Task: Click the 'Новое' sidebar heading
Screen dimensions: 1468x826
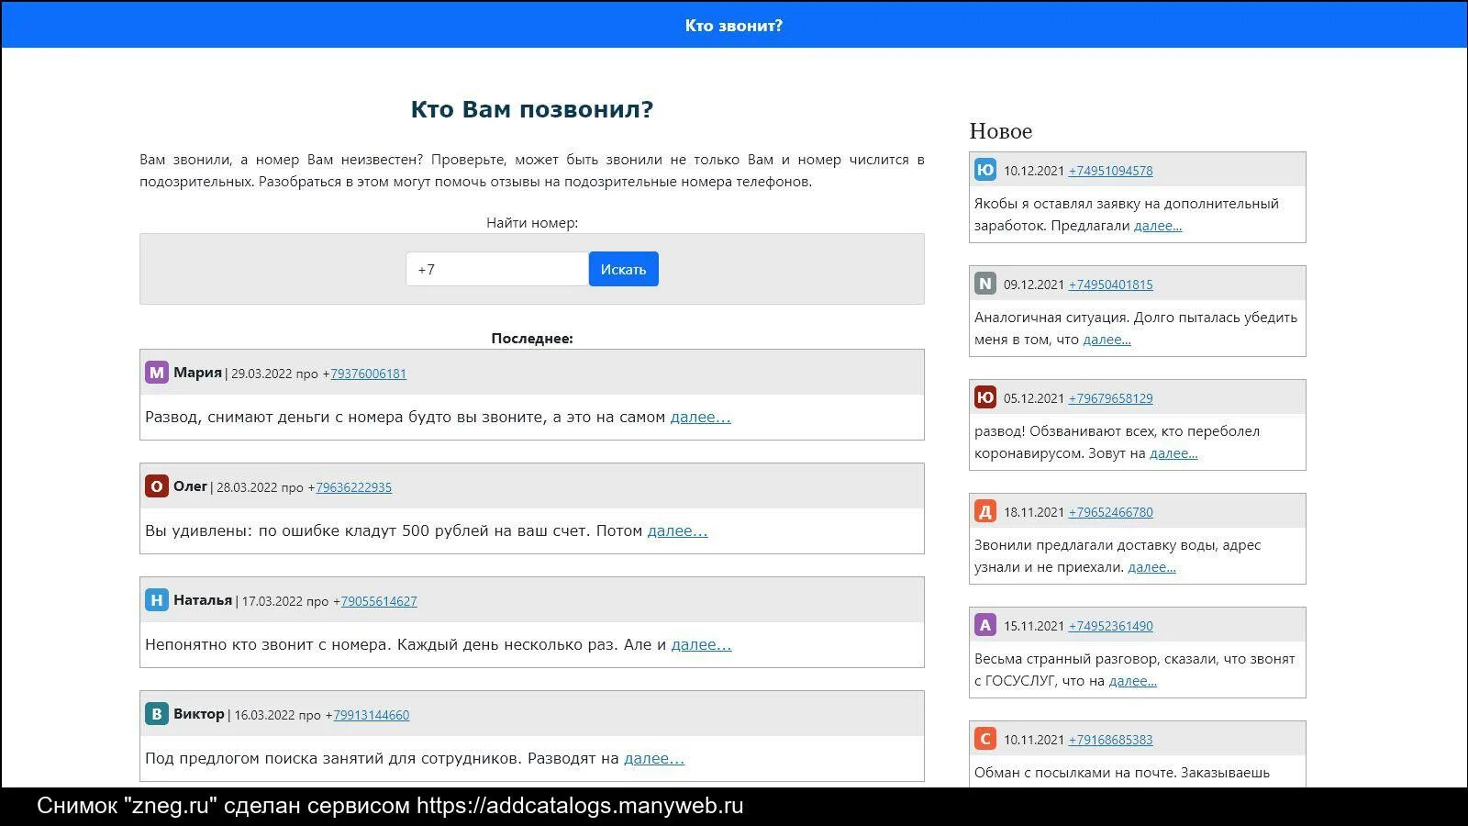Action: (x=1001, y=131)
